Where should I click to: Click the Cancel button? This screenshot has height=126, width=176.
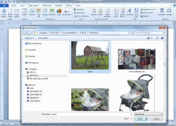[x=156, y=119]
